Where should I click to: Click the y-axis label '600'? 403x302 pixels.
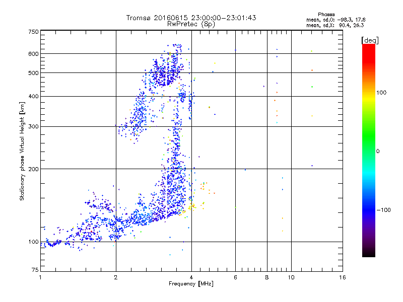(34, 54)
